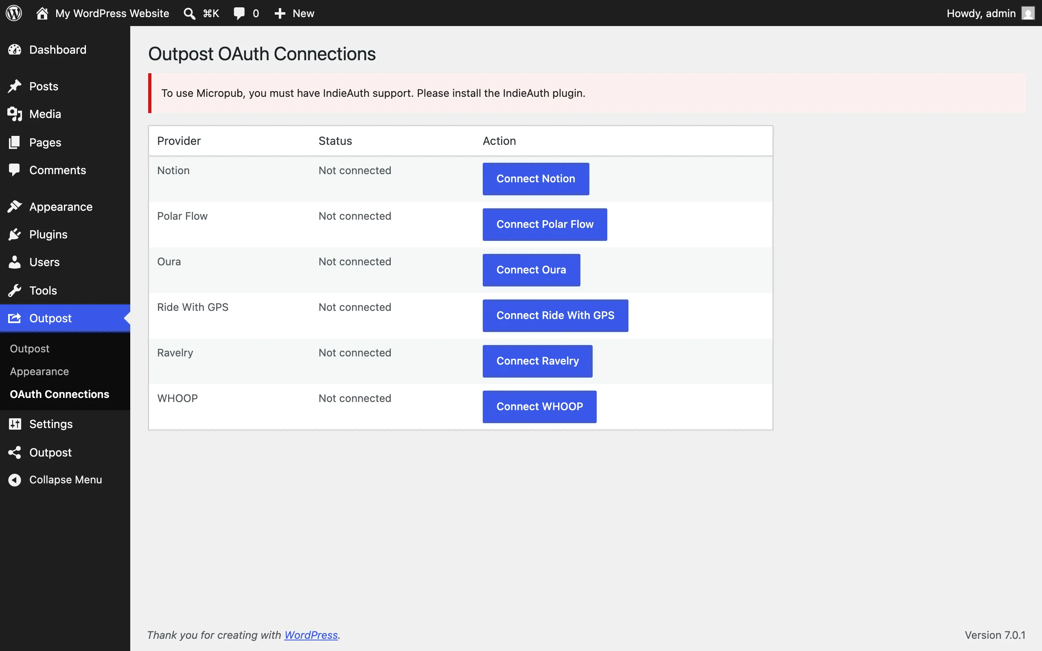
Task: Click the lower Outpost share-nodes icon
Action: (x=15, y=452)
